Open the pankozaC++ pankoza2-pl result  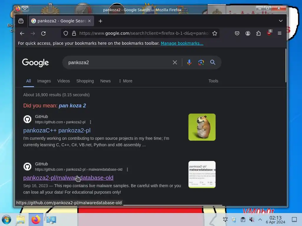57,130
